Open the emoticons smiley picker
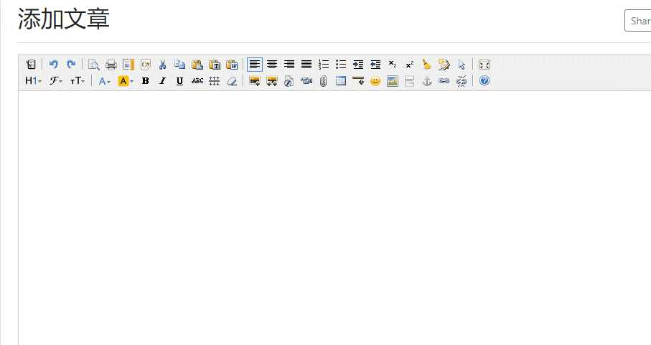The image size is (651, 345). click(375, 81)
